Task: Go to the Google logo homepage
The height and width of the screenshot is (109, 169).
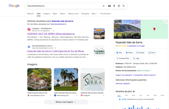Action: coord(14,6)
